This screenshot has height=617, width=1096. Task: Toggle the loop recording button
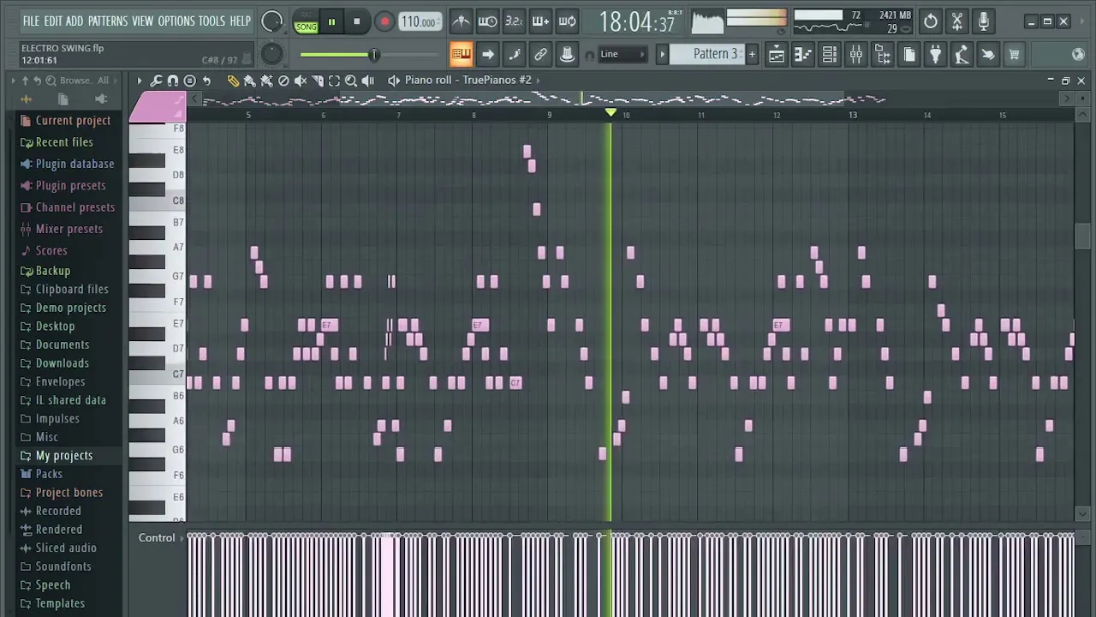[567, 21]
